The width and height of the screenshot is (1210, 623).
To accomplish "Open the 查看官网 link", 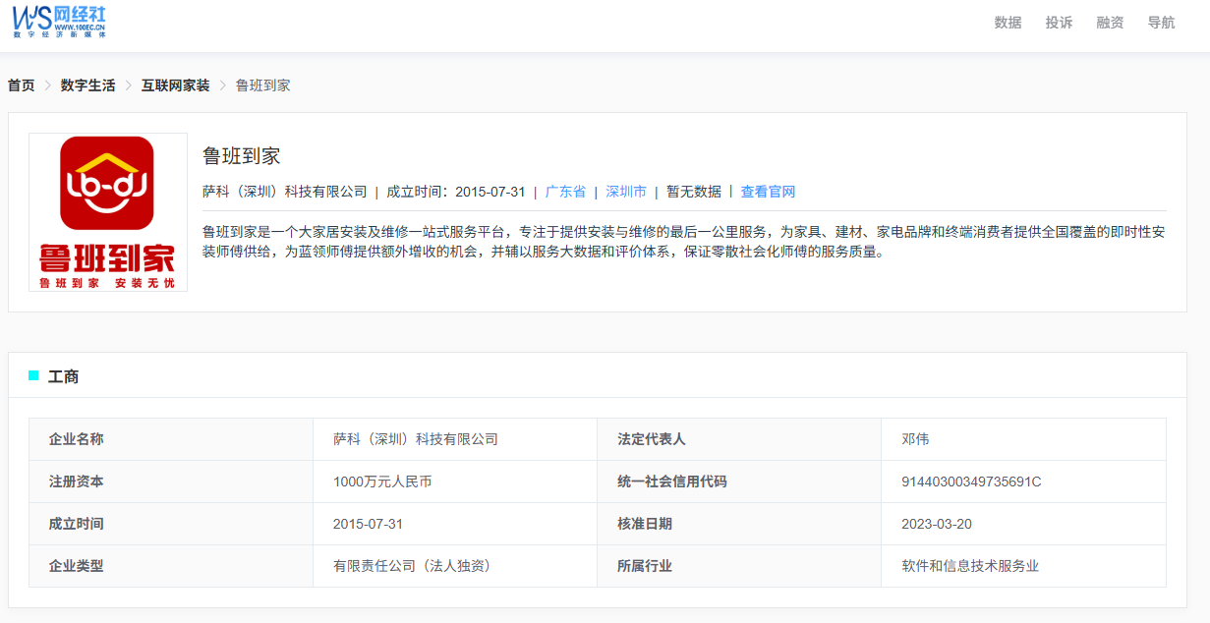I will click(x=768, y=192).
